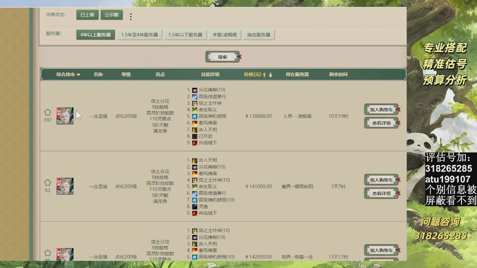Click 灵逸 skill icon in ¥141000.00 listing
This screenshot has height=268, width=477.
click(195, 207)
